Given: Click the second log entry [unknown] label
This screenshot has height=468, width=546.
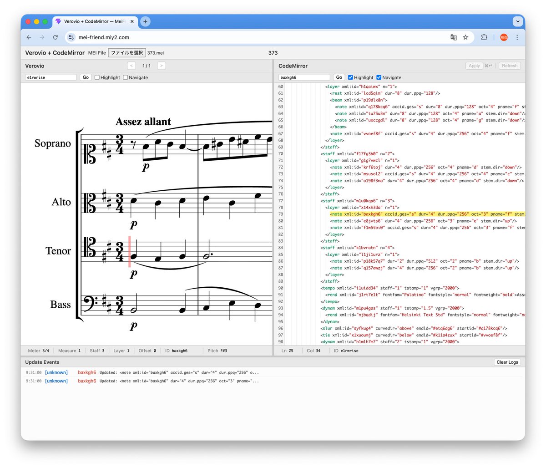Looking at the screenshot, I should [56, 381].
